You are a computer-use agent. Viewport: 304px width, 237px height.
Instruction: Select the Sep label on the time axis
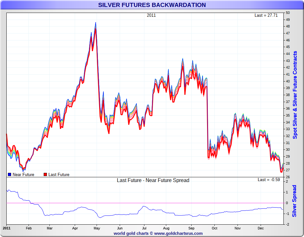coord(192,228)
